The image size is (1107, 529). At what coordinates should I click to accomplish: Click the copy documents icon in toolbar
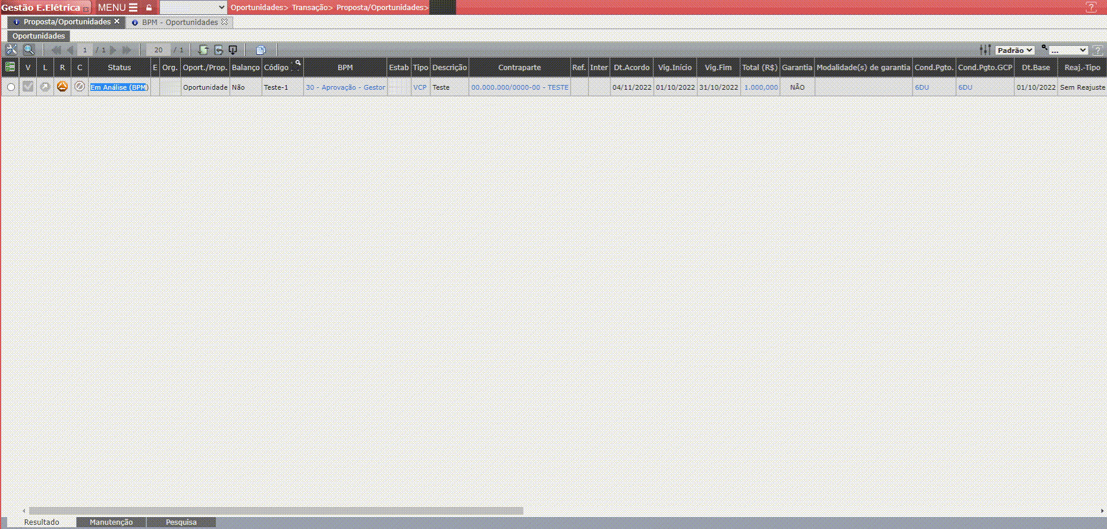click(x=260, y=50)
